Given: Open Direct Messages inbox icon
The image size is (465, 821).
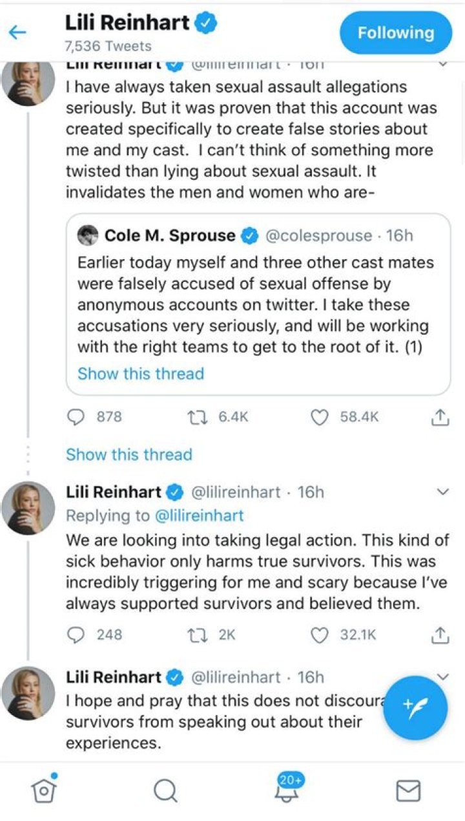Looking at the screenshot, I should point(408,789).
